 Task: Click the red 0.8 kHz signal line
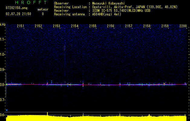pyautogui.click(x=96, y=85)
